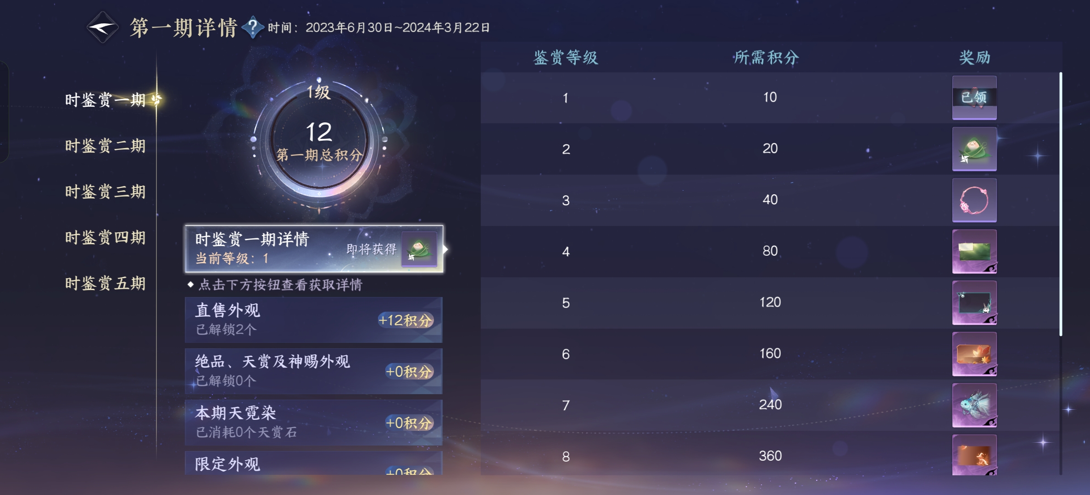Click the level 5 dark frame reward

point(974,303)
